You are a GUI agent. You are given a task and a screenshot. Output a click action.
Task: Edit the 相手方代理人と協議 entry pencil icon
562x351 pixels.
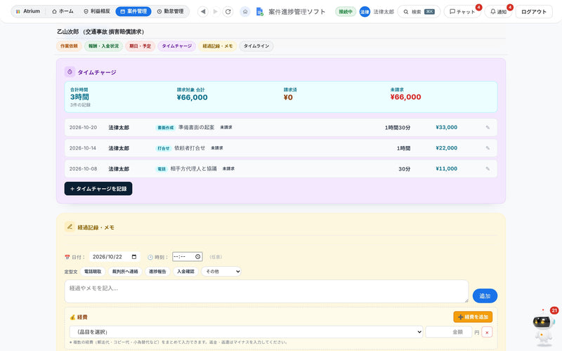coord(488,168)
